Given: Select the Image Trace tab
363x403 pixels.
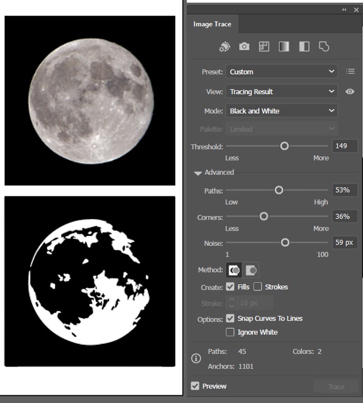Looking at the screenshot, I should (x=212, y=24).
